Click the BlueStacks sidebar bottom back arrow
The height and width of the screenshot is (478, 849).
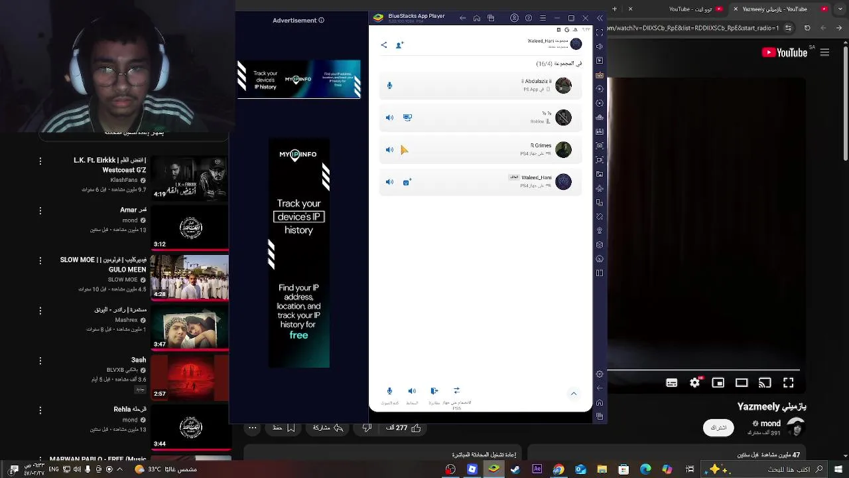(x=600, y=388)
